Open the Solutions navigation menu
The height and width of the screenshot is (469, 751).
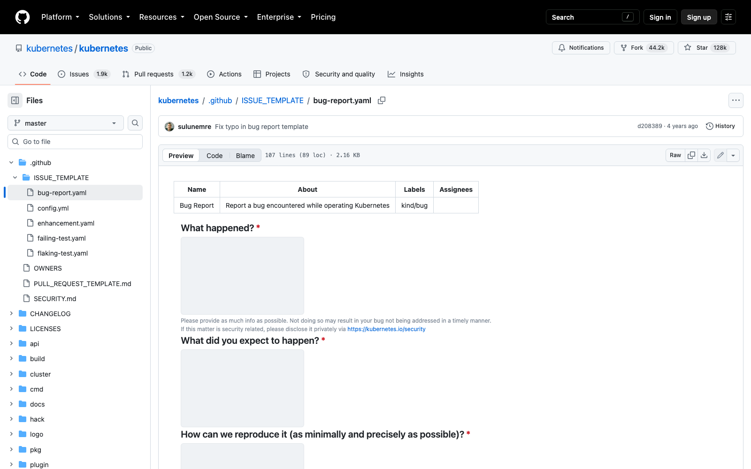click(109, 17)
